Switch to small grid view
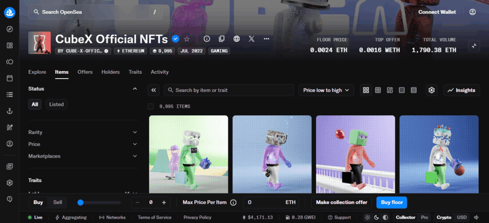489x223 pixels. (378, 90)
